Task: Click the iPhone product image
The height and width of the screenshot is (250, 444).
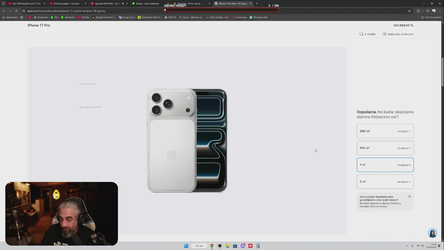Action: pos(187,140)
